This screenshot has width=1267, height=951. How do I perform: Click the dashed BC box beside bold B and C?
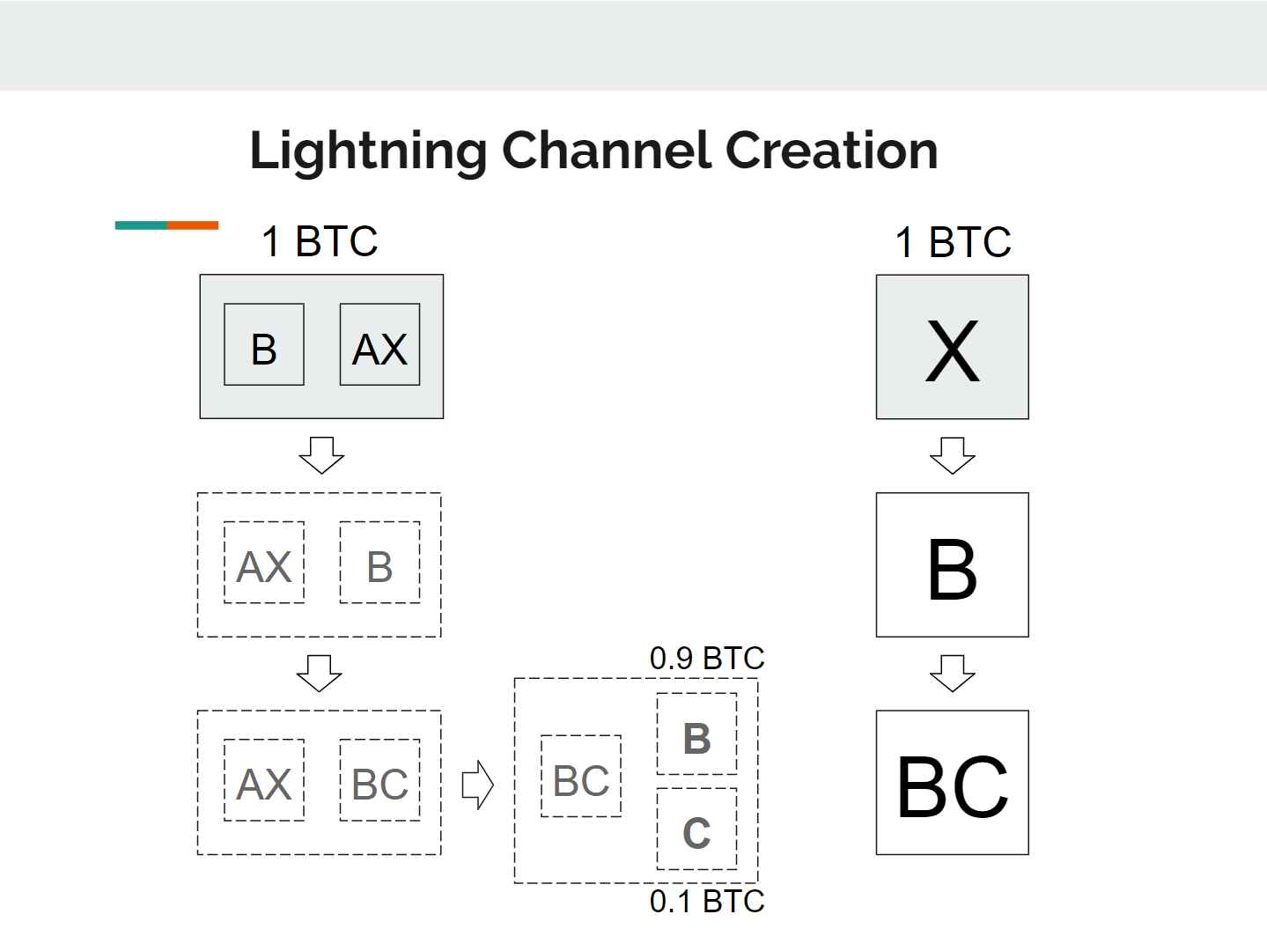[581, 776]
